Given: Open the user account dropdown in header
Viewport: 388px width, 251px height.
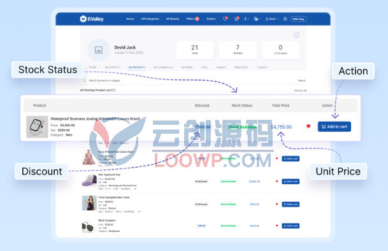Looking at the screenshot, I should [x=271, y=19].
